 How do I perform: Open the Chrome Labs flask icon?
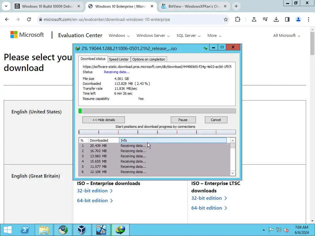[x=254, y=19]
